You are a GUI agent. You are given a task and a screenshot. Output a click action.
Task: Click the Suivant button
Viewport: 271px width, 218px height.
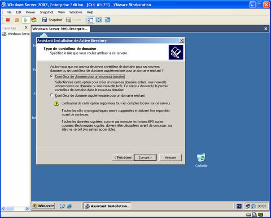(145, 158)
